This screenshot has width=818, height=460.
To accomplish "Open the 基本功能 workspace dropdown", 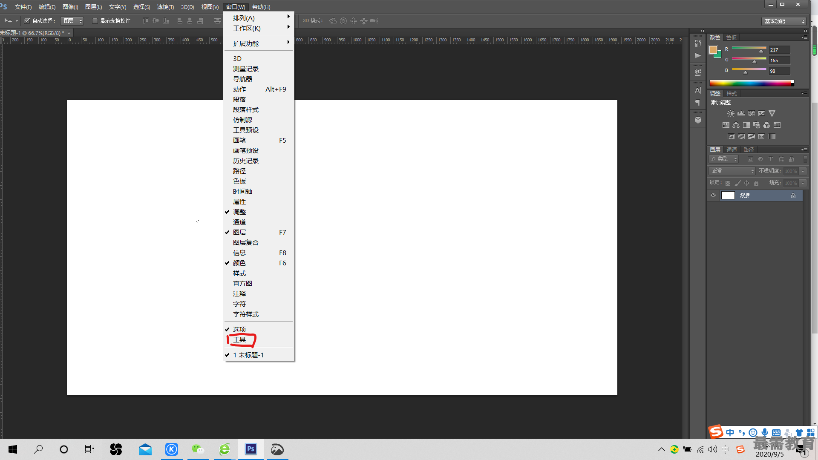I will (x=783, y=21).
